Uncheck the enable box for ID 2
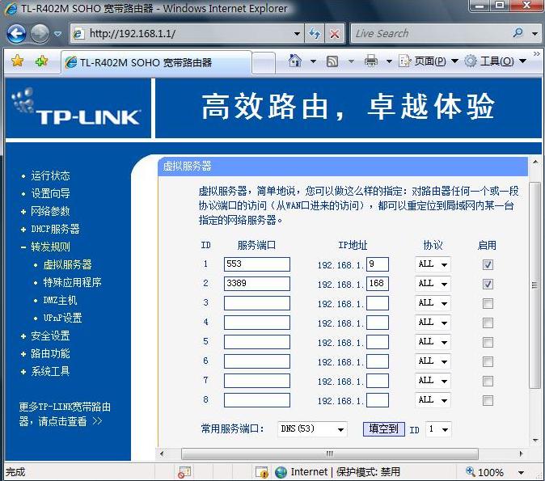The height and width of the screenshot is (481, 545). coord(488,284)
